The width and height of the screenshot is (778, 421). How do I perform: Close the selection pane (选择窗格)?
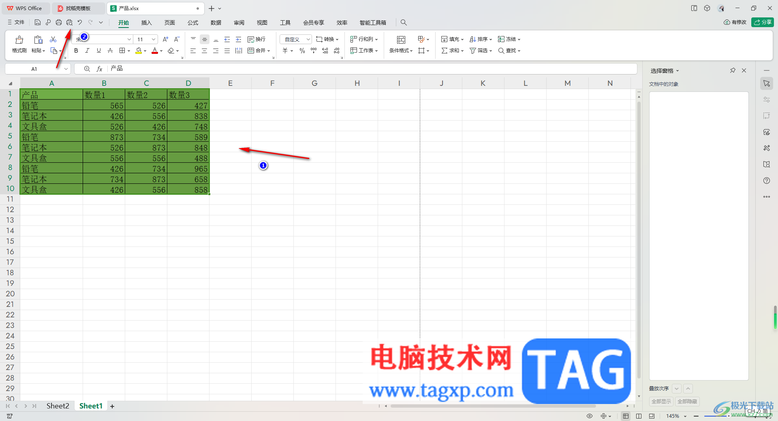[x=744, y=70]
